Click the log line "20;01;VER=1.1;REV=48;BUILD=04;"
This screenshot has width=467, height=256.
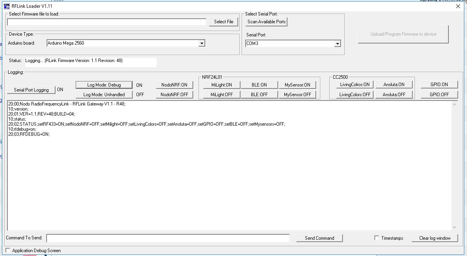click(x=42, y=114)
